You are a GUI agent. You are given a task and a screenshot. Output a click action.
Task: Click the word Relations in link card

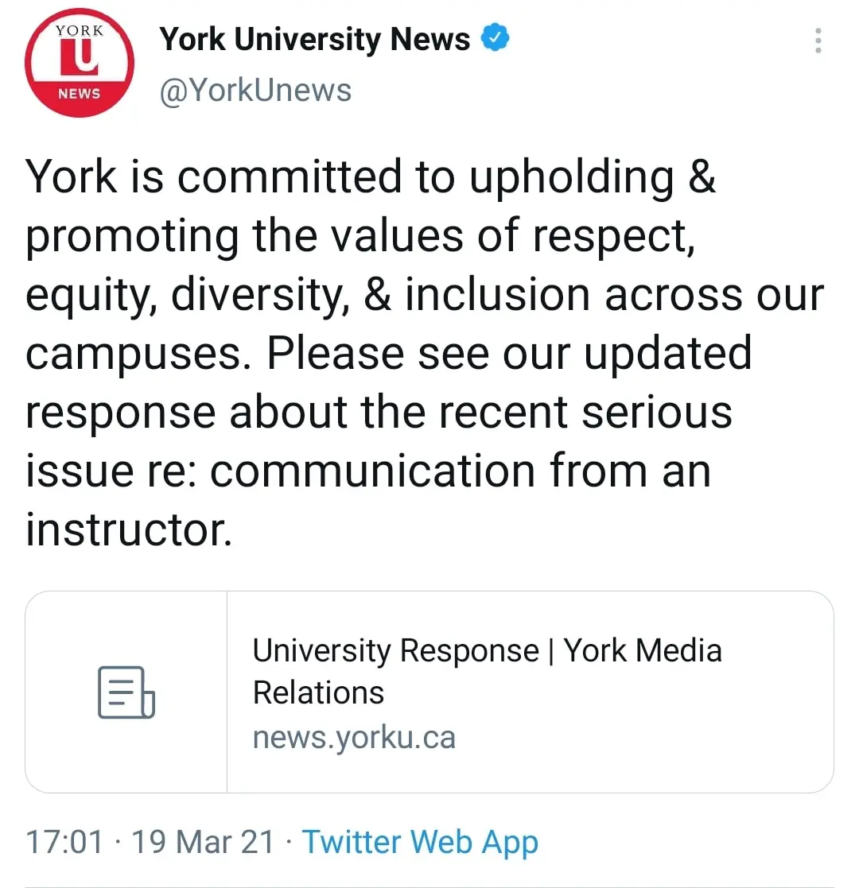(318, 692)
